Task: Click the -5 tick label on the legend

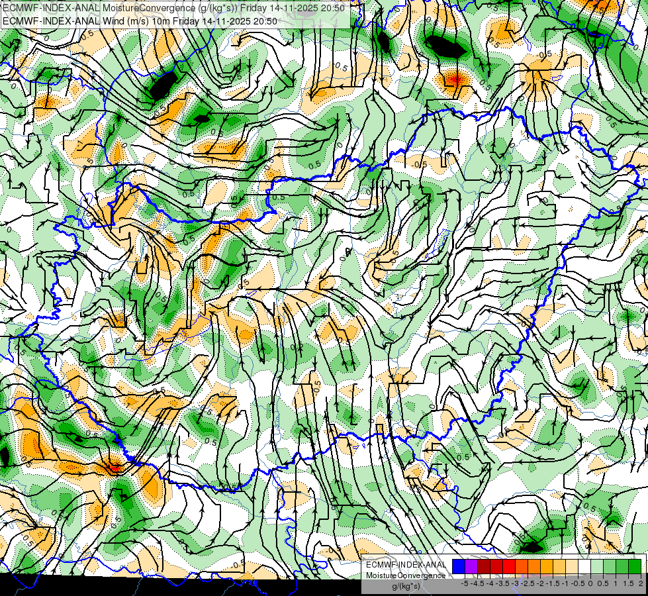Action: pos(465,583)
